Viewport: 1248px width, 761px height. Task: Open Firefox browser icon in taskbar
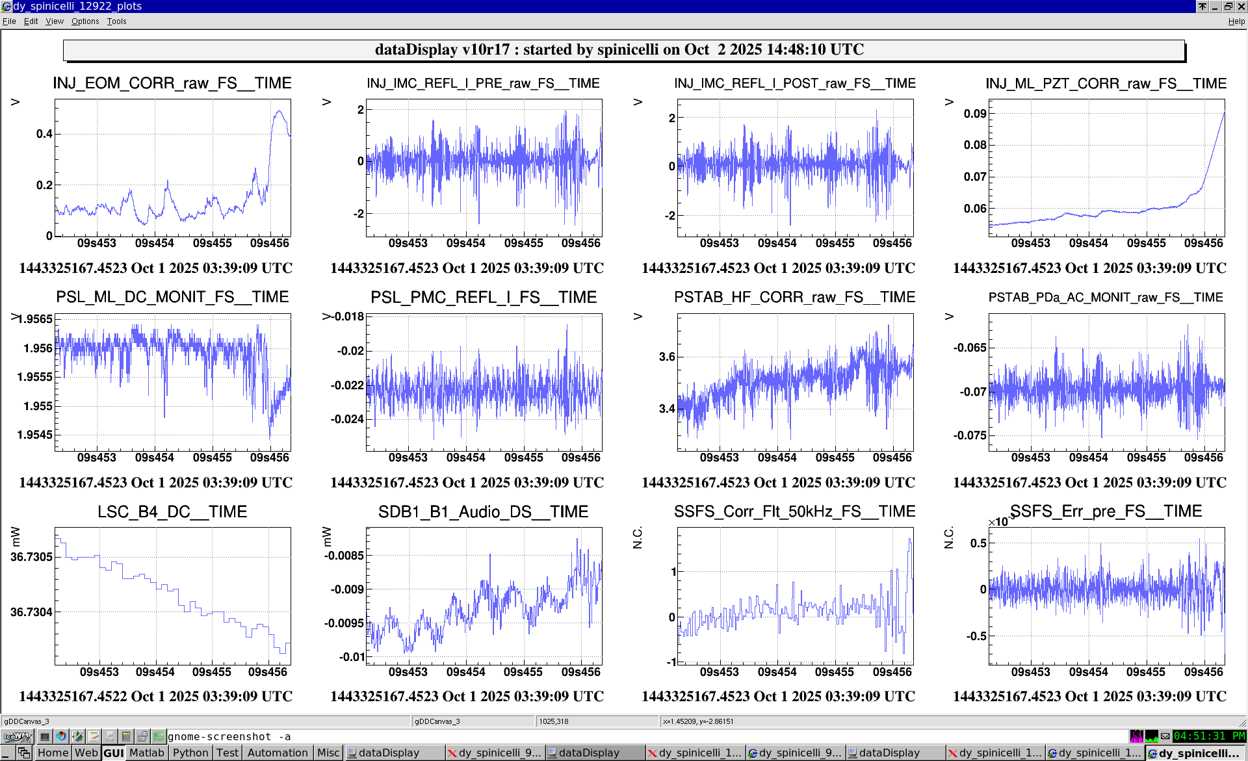[x=61, y=736]
